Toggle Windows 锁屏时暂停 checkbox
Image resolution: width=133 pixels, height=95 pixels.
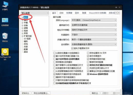[x=88, y=74]
